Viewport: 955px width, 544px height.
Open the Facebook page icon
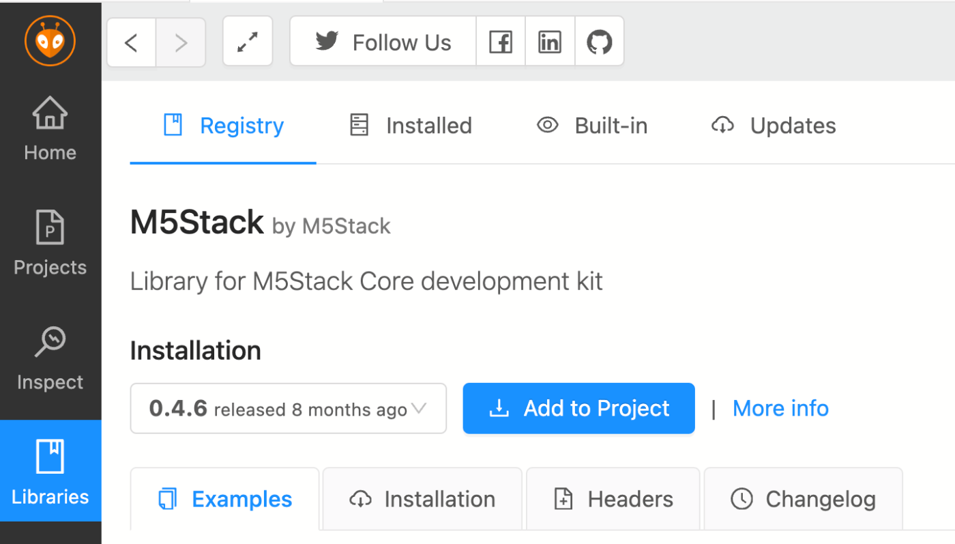point(501,42)
